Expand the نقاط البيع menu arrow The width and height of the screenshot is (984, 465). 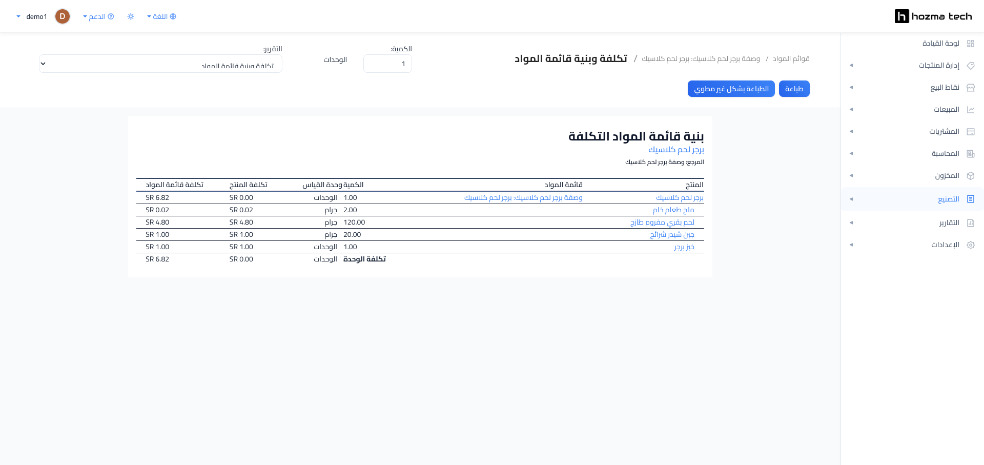click(851, 88)
